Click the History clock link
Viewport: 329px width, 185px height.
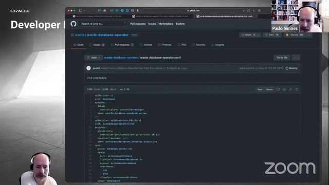click(291, 68)
